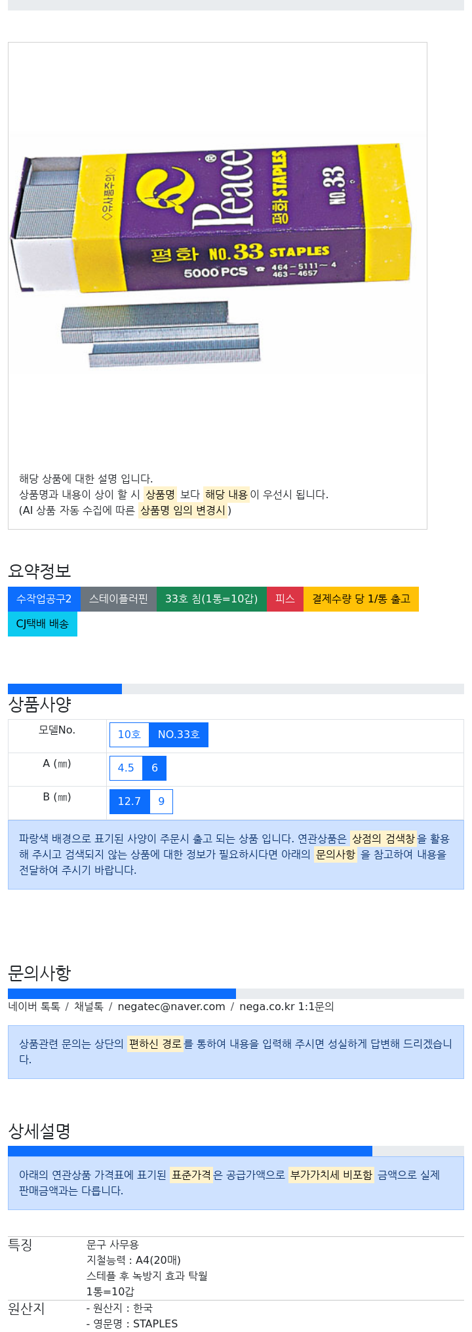
Task: Choose the 10호 model option
Action: 129,735
